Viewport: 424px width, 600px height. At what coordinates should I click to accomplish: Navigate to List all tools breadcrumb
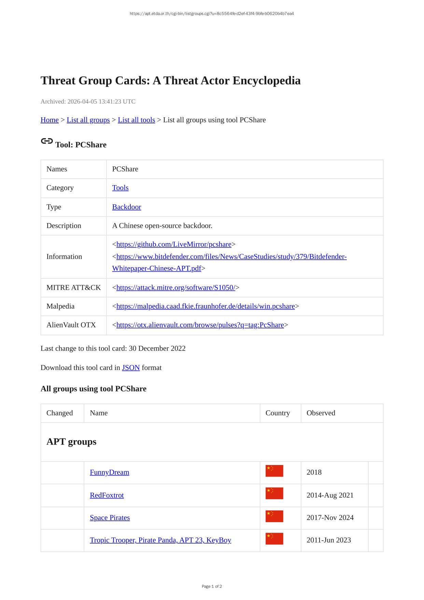(x=136, y=120)
